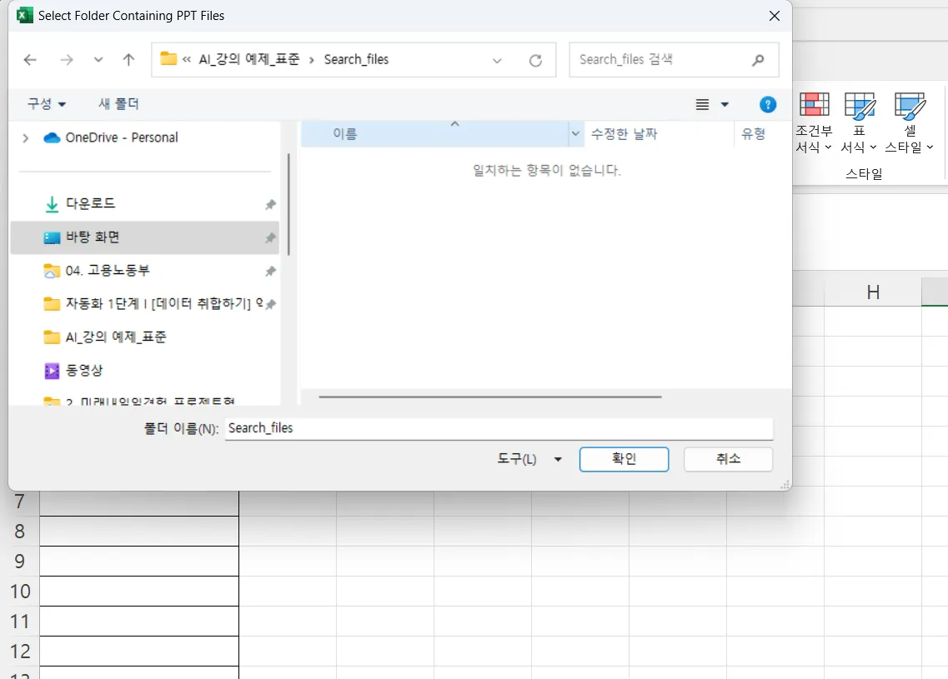Click the 폴더 이름 (folder name) input field
Screen dimensions: 948x679
[499, 428]
